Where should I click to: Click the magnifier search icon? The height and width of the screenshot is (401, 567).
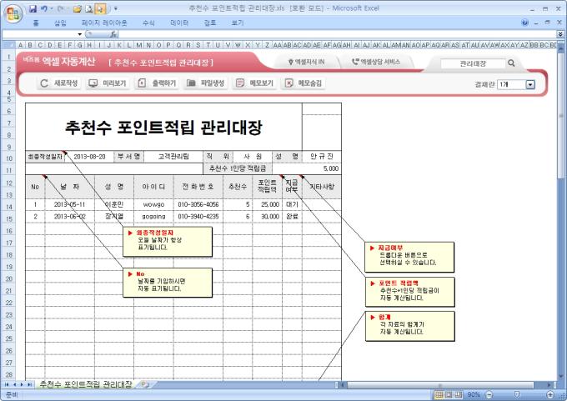(x=511, y=63)
